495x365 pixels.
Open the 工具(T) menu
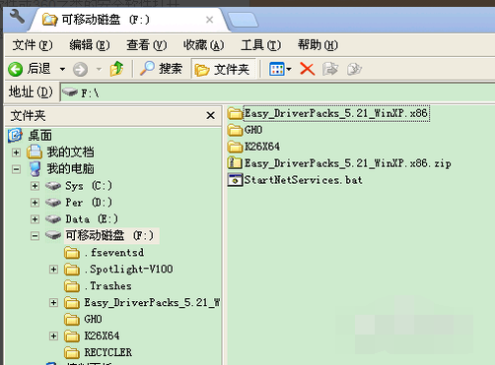[260, 45]
